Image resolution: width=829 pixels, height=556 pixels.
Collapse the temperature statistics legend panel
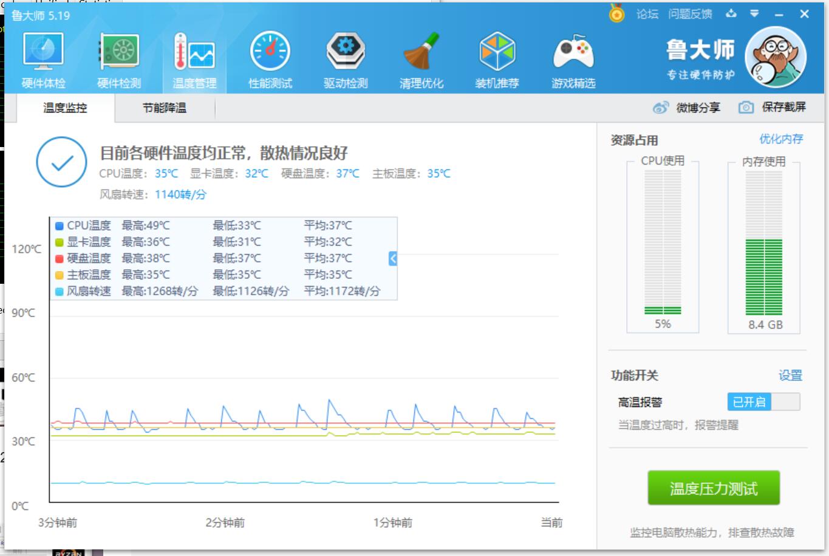click(x=393, y=258)
